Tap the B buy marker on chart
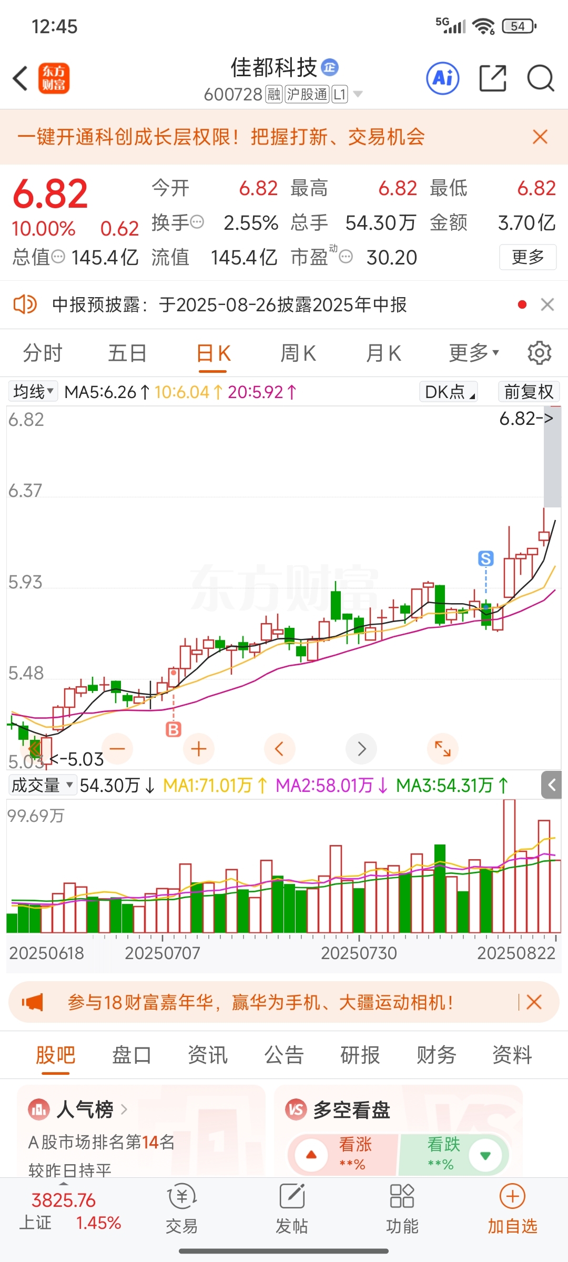 [174, 729]
